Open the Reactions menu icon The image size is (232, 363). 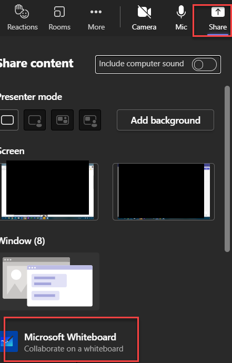tap(22, 12)
